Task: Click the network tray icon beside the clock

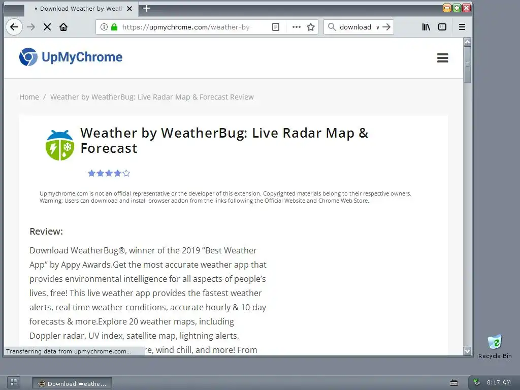Action: [477, 382]
